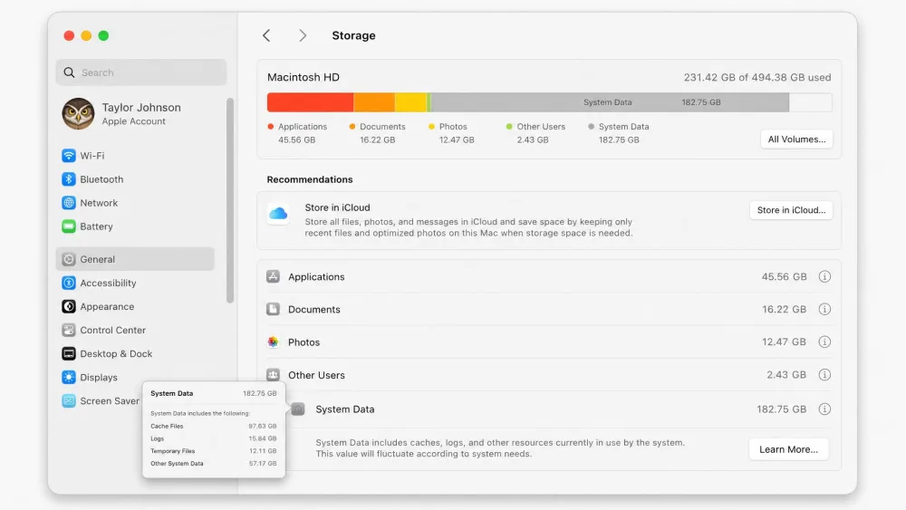Click Cache Files row in popup
This screenshot has width=906, height=510.
click(x=213, y=427)
